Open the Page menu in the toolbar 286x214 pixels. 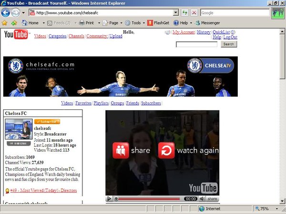pyautogui.click(x=112, y=23)
